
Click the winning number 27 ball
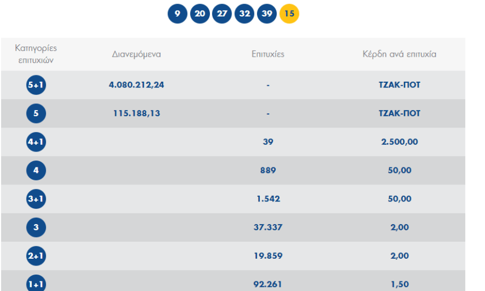pyautogui.click(x=222, y=14)
